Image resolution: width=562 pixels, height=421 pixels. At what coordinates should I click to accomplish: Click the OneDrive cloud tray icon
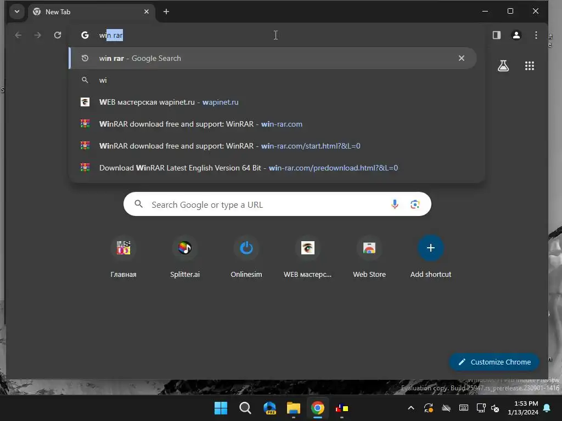(446, 408)
